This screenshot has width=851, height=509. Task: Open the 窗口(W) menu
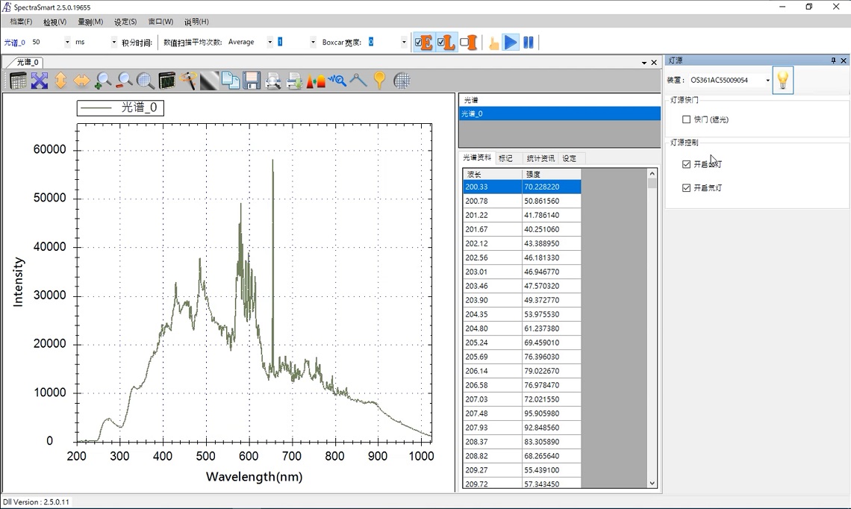[160, 22]
